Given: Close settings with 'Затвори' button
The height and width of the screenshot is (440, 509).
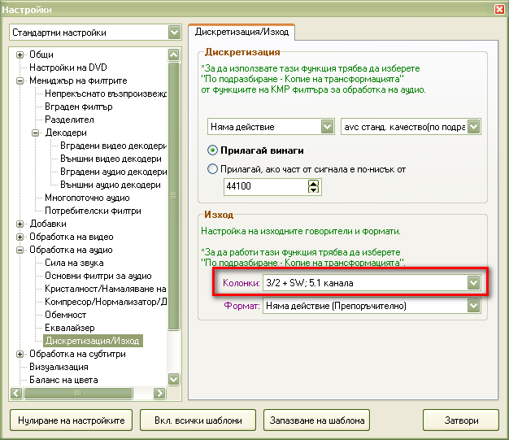Looking at the screenshot, I should [461, 420].
